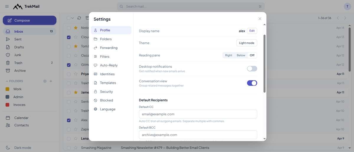The width and height of the screenshot is (354, 152).
Task: Select the Language settings tab
Action: pyautogui.click(x=111, y=109)
